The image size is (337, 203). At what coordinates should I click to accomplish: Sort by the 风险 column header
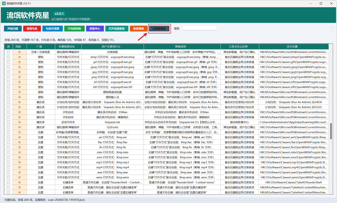tap(20, 46)
